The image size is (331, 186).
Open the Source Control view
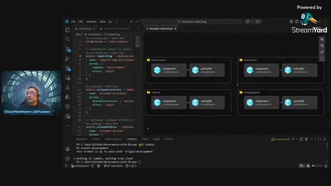coord(68,49)
